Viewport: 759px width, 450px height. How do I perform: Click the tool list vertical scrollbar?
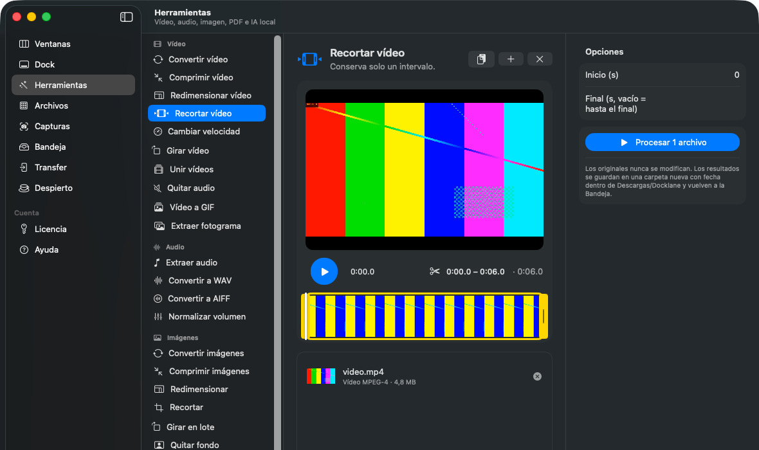(x=277, y=242)
